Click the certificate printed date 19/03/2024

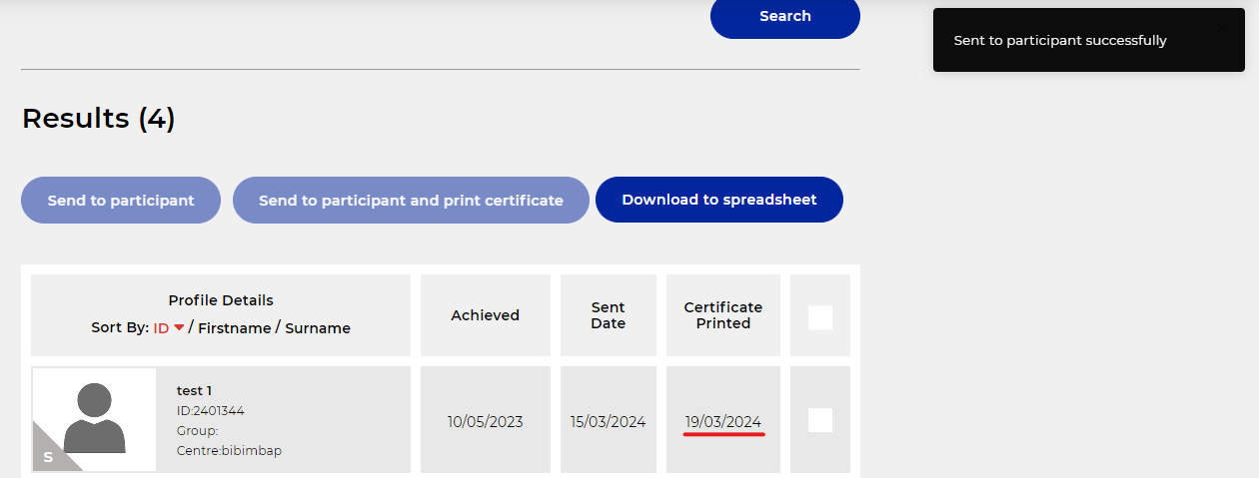[x=723, y=422]
